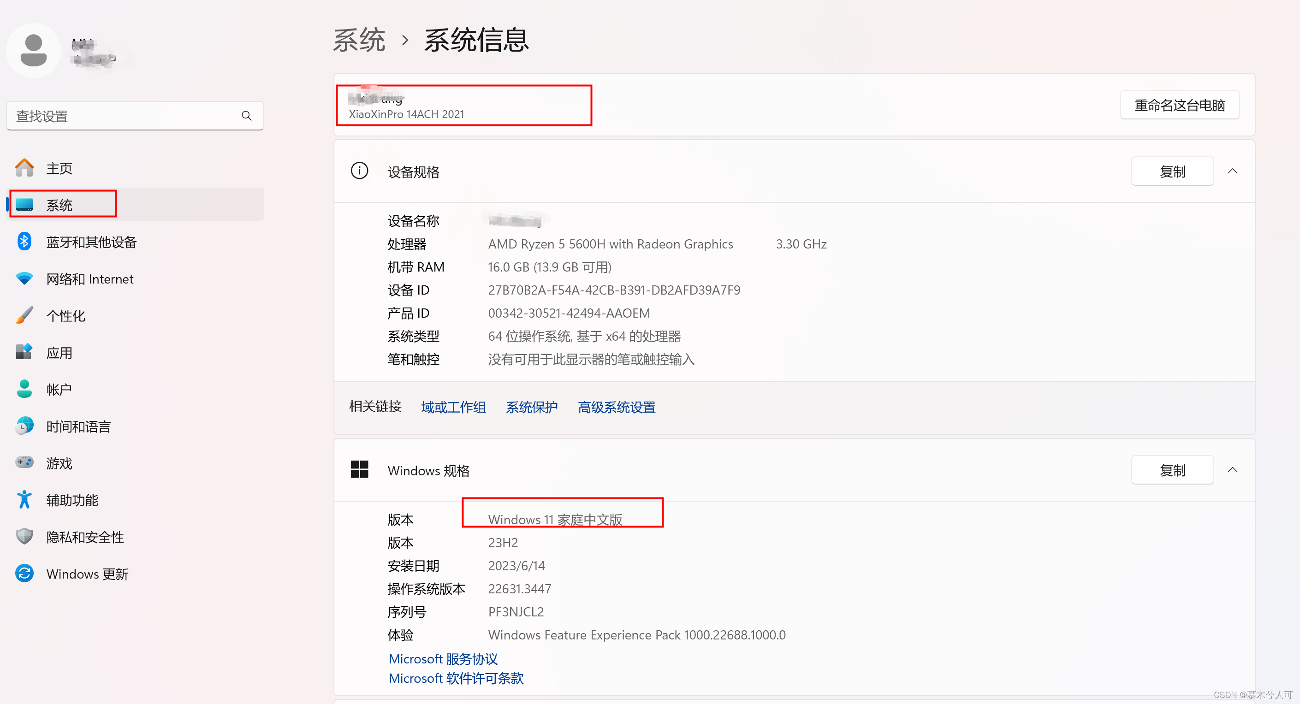The width and height of the screenshot is (1300, 704).
Task: Click the 3.30 GHz processor speed
Action: coord(801,244)
